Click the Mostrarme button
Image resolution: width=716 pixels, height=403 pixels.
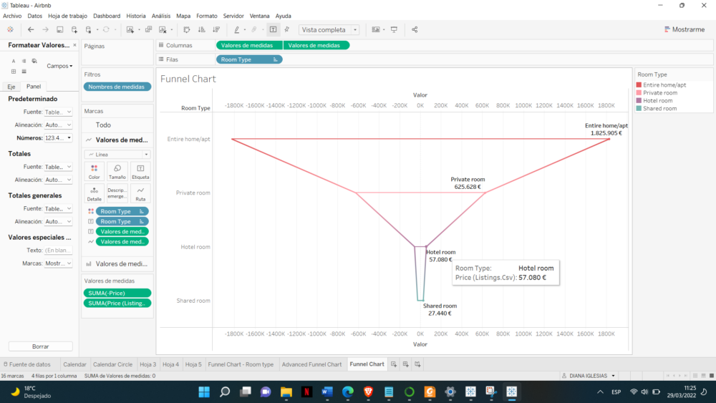click(x=684, y=29)
